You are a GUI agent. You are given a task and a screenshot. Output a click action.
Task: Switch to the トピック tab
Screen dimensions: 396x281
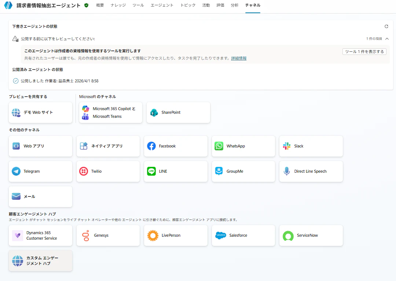188,5
